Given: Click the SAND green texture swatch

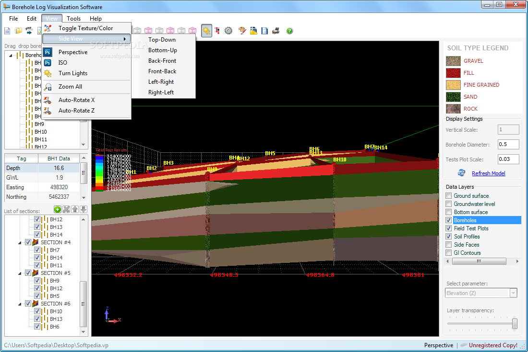Looking at the screenshot, I should pos(453,97).
